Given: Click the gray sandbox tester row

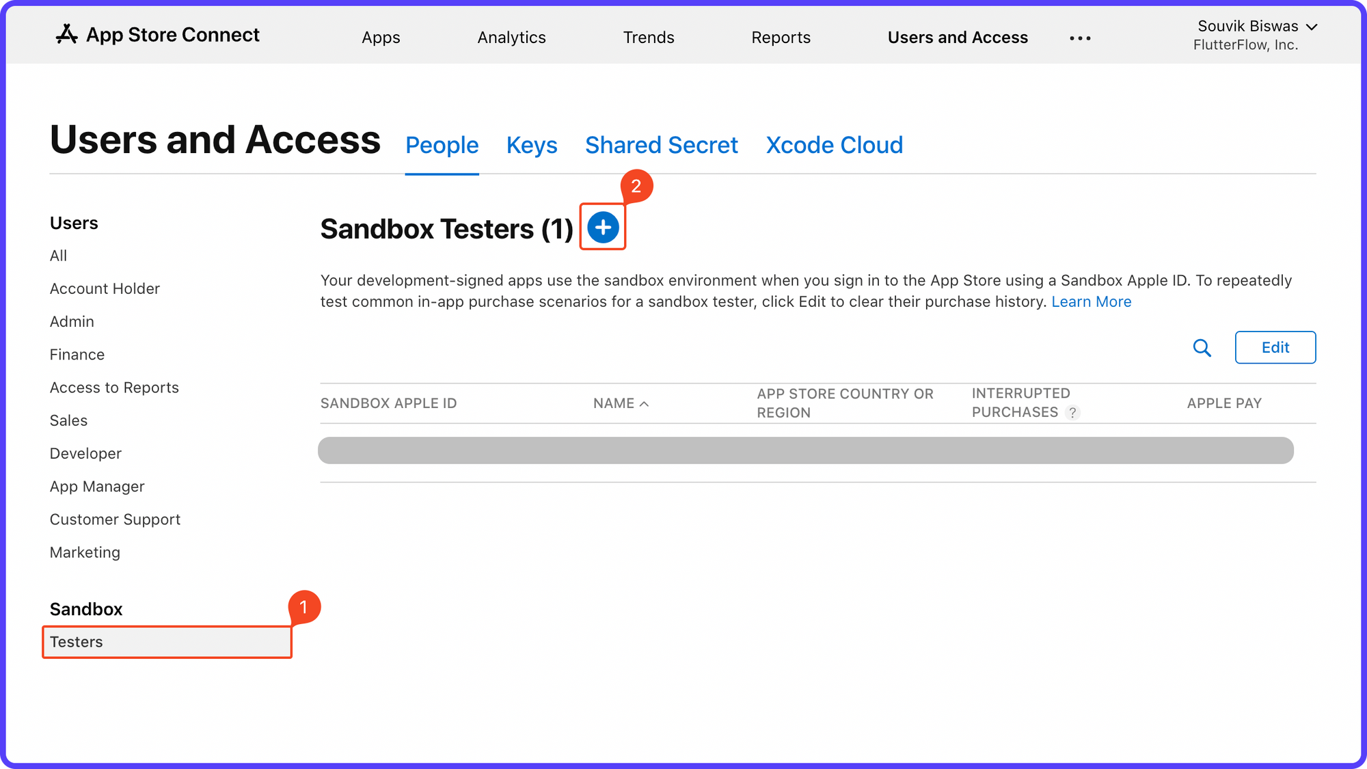Looking at the screenshot, I should click(805, 450).
